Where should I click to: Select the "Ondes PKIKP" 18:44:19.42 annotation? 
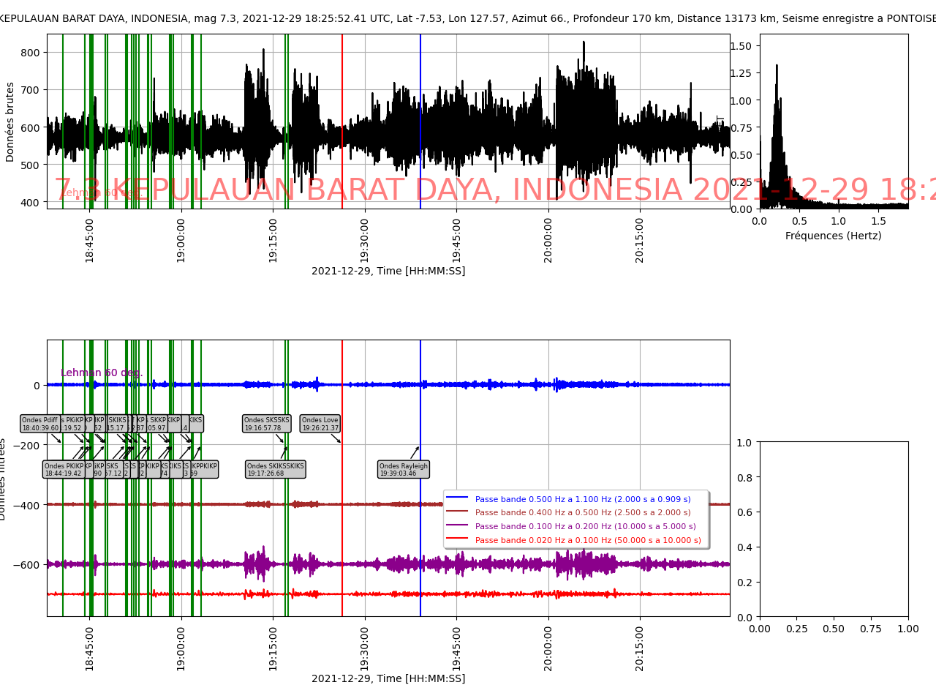[63, 469]
